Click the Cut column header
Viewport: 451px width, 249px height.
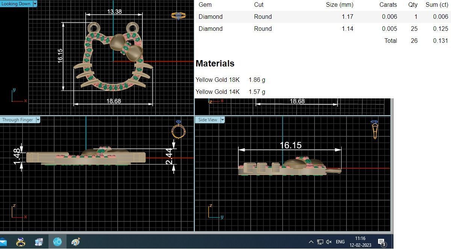259,5
